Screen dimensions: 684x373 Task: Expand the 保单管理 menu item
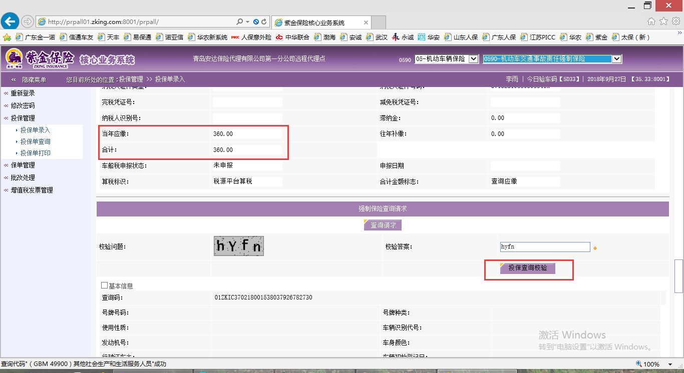click(23, 165)
